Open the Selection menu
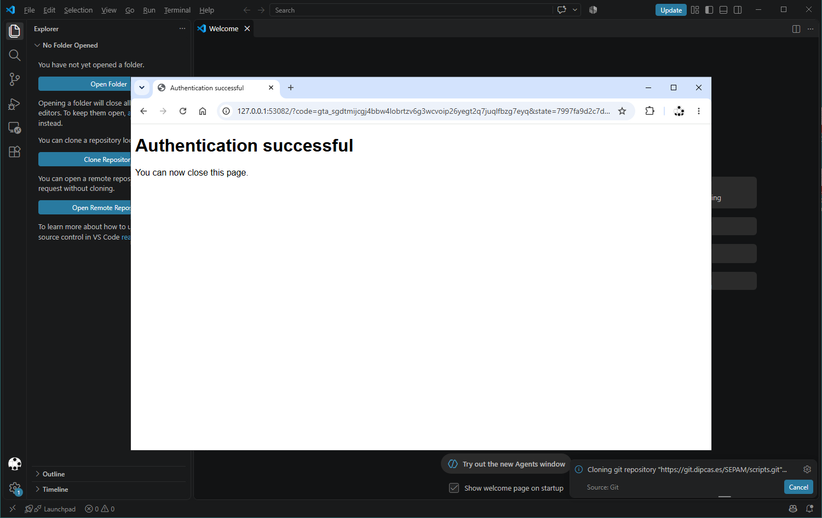Image resolution: width=822 pixels, height=518 pixels. (78, 10)
